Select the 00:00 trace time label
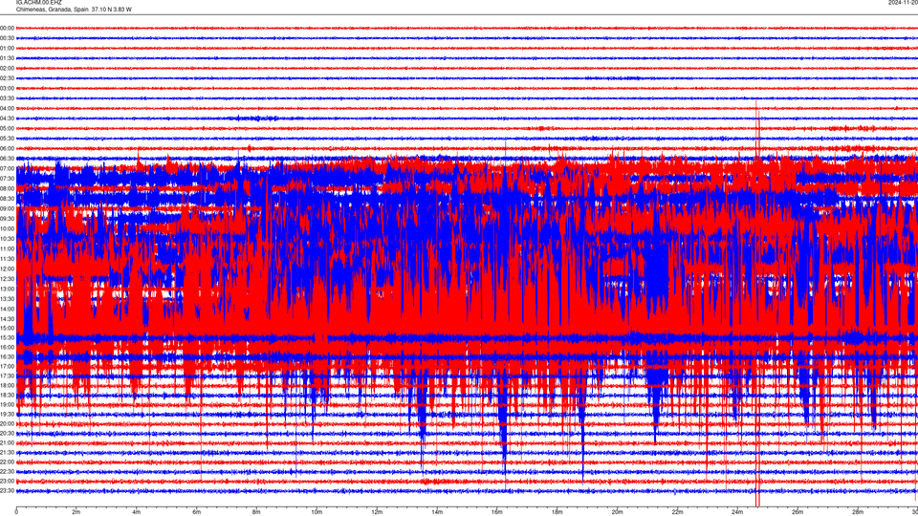 click(7, 28)
